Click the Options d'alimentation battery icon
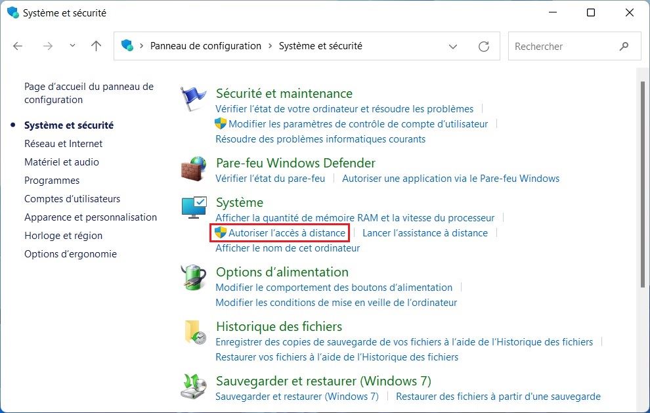Screen dimensions: 650x413 point(193,278)
